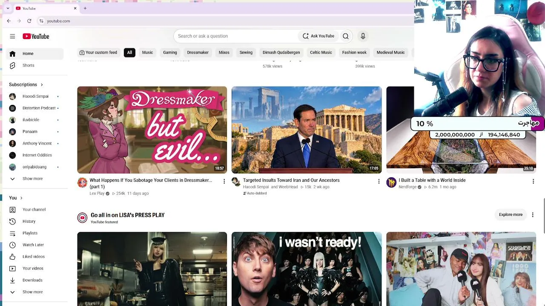
Task: Select the Music filter chip
Action: [x=147, y=52]
